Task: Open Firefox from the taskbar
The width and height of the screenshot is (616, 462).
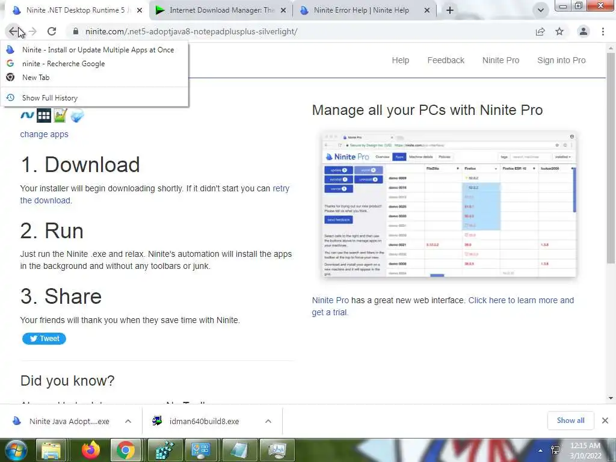Action: 90,450
